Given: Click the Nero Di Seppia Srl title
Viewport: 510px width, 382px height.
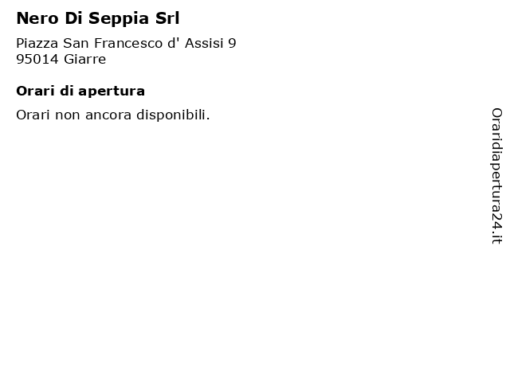Looking at the screenshot, I should [98, 18].
